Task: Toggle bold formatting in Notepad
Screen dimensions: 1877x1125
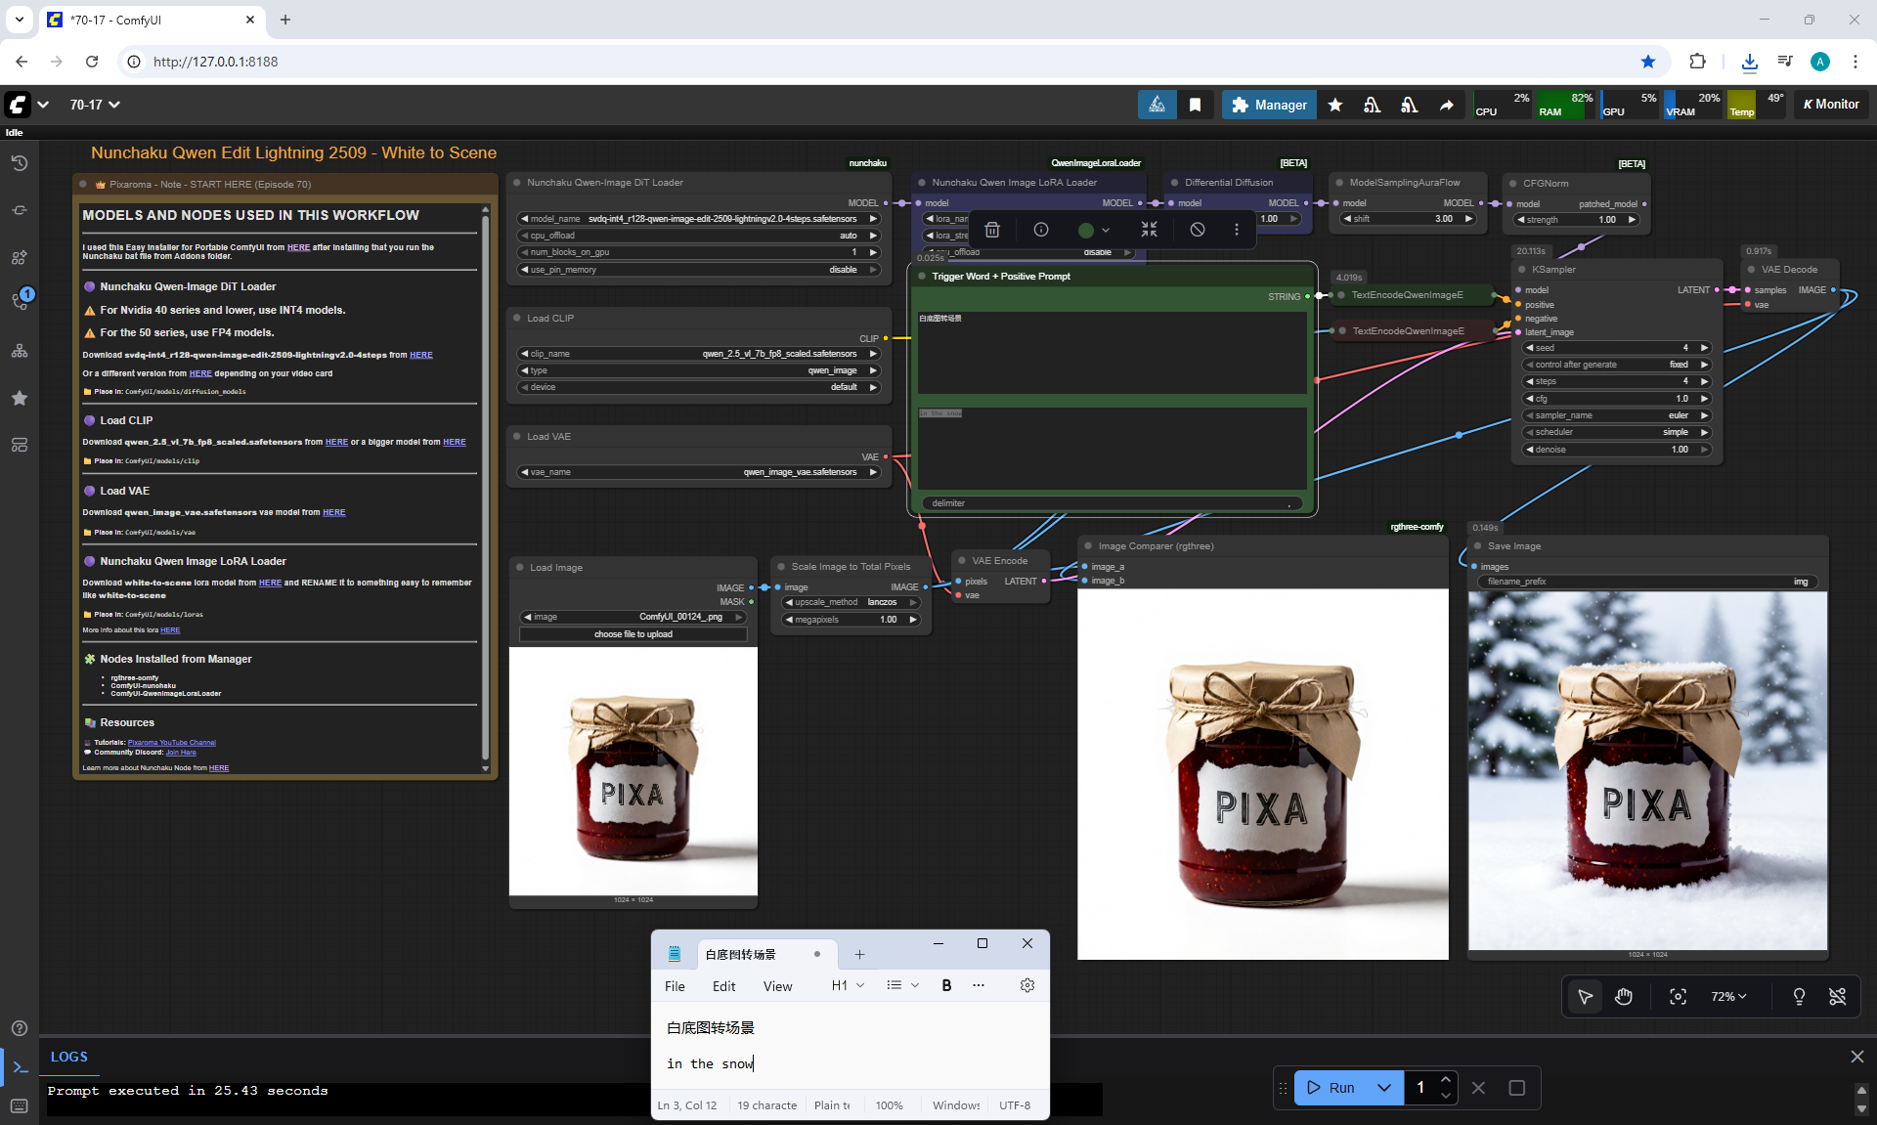Action: 946,985
